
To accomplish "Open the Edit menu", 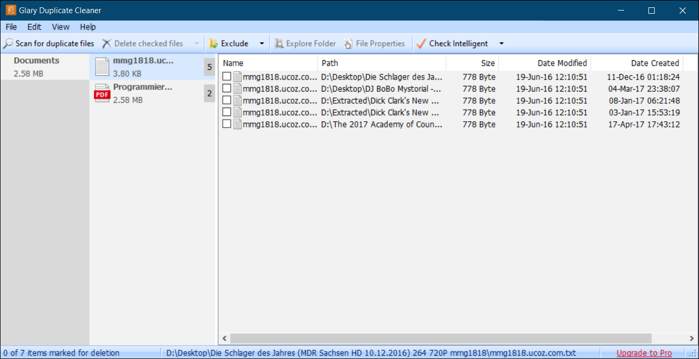I will [x=34, y=27].
